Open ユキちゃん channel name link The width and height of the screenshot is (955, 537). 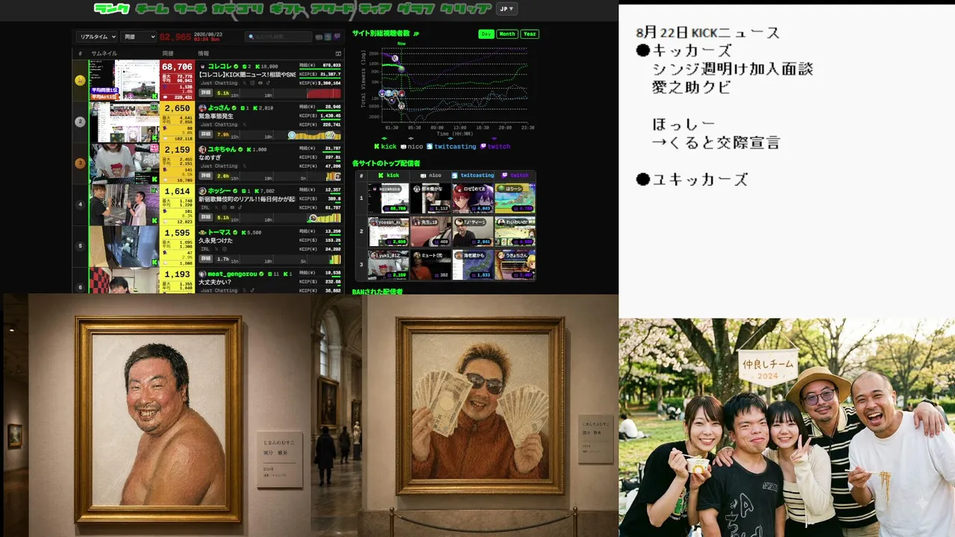[222, 149]
